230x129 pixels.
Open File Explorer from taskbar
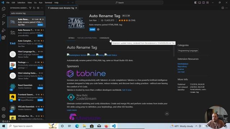click(84, 126)
